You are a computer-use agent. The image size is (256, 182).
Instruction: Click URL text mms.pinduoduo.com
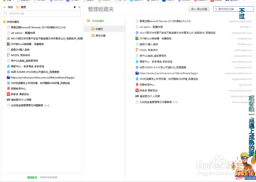(240, 90)
